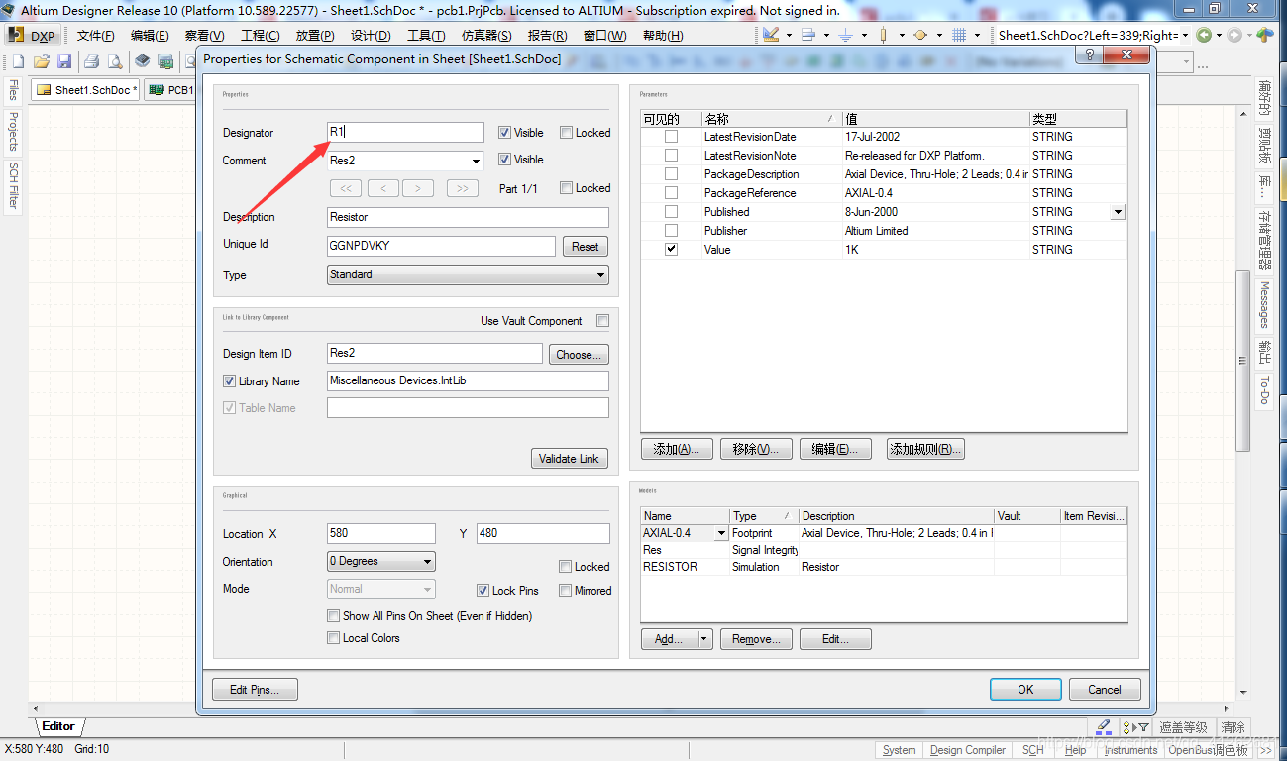Click the Description Resistor field
1287x761 pixels.
(x=468, y=217)
